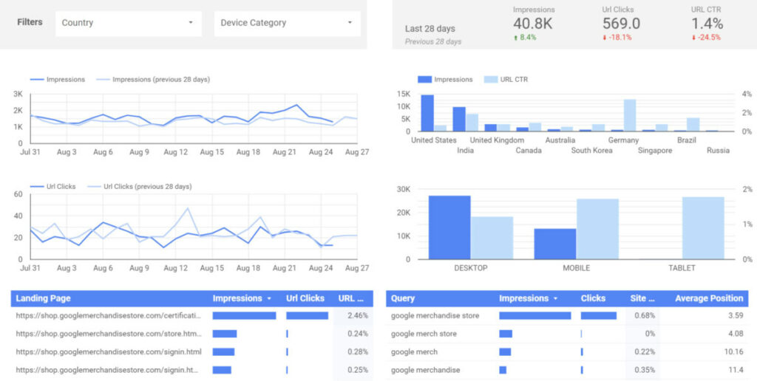Click the Query column header

click(403, 298)
